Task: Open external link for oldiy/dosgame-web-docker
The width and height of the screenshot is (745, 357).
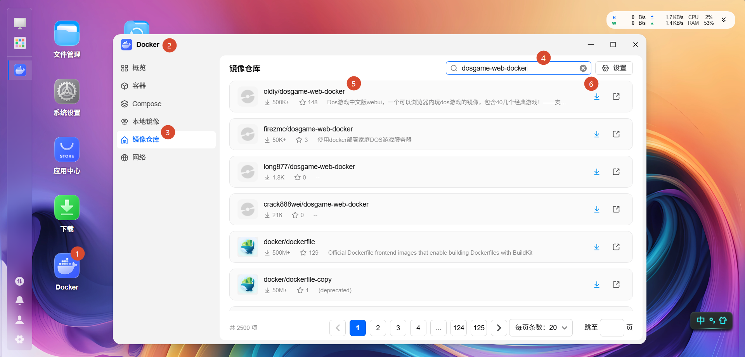Action: pos(616,97)
